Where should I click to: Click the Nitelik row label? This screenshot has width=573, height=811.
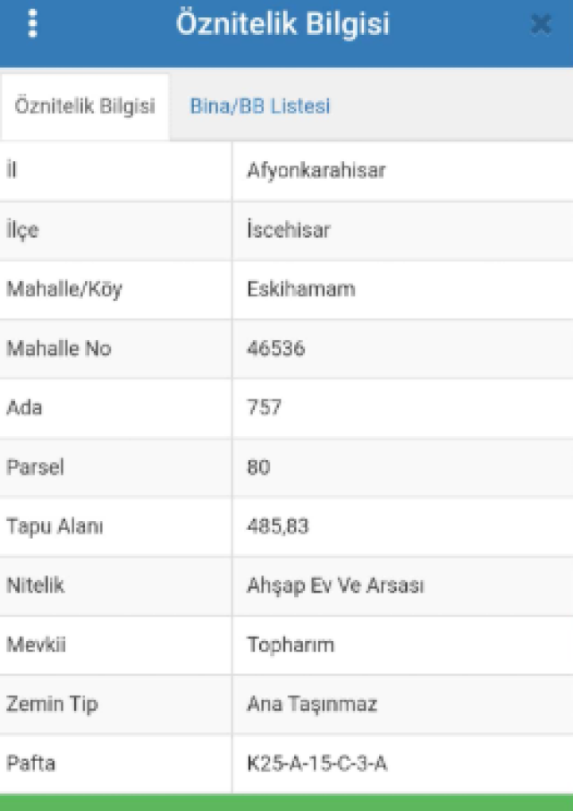pyautogui.click(x=35, y=586)
